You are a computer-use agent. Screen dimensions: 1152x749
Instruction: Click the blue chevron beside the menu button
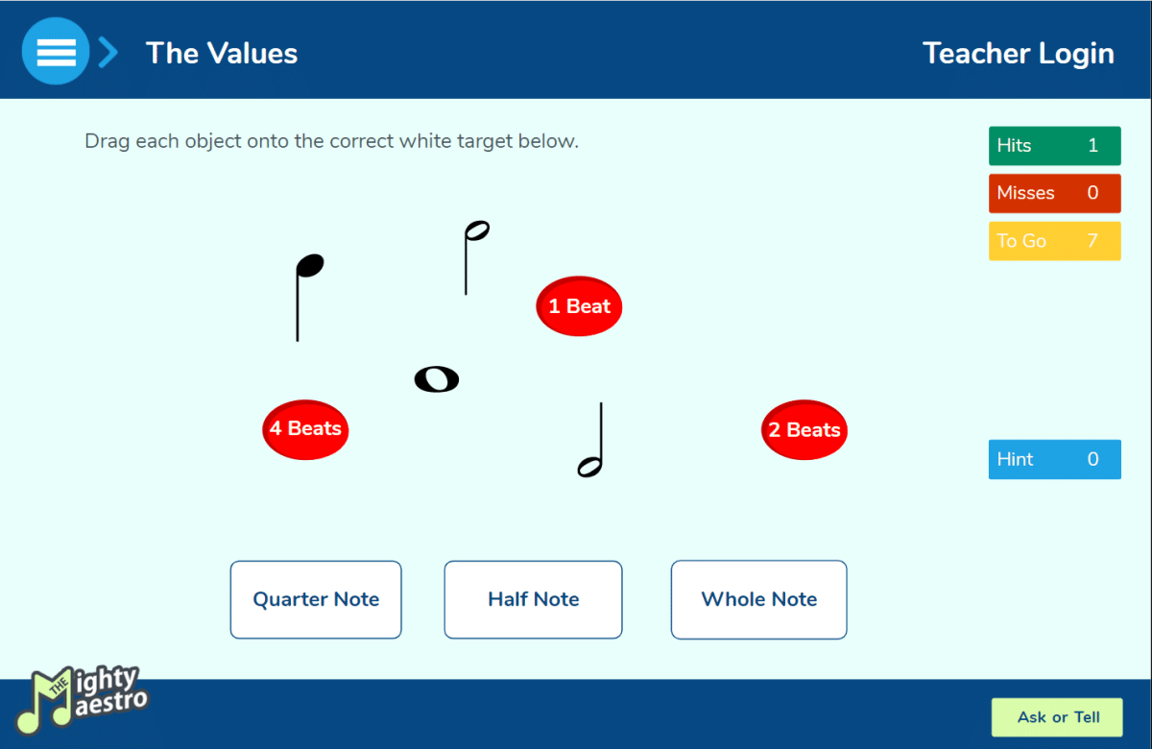coord(108,51)
